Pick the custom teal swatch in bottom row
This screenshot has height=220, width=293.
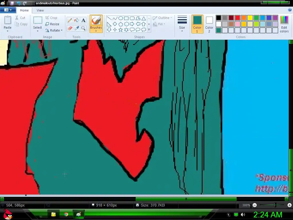click(219, 30)
